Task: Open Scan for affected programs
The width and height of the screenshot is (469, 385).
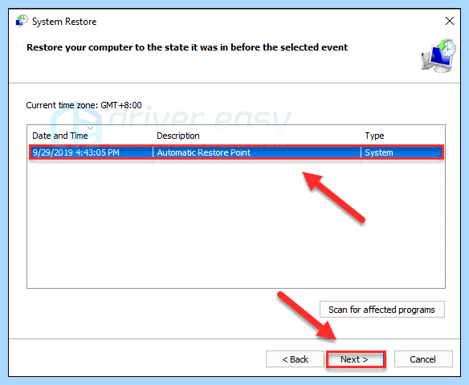Action: coord(382,310)
